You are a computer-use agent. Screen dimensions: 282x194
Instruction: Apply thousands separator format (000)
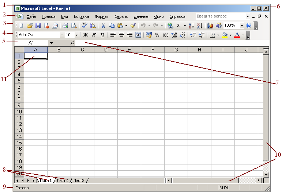(165, 35)
